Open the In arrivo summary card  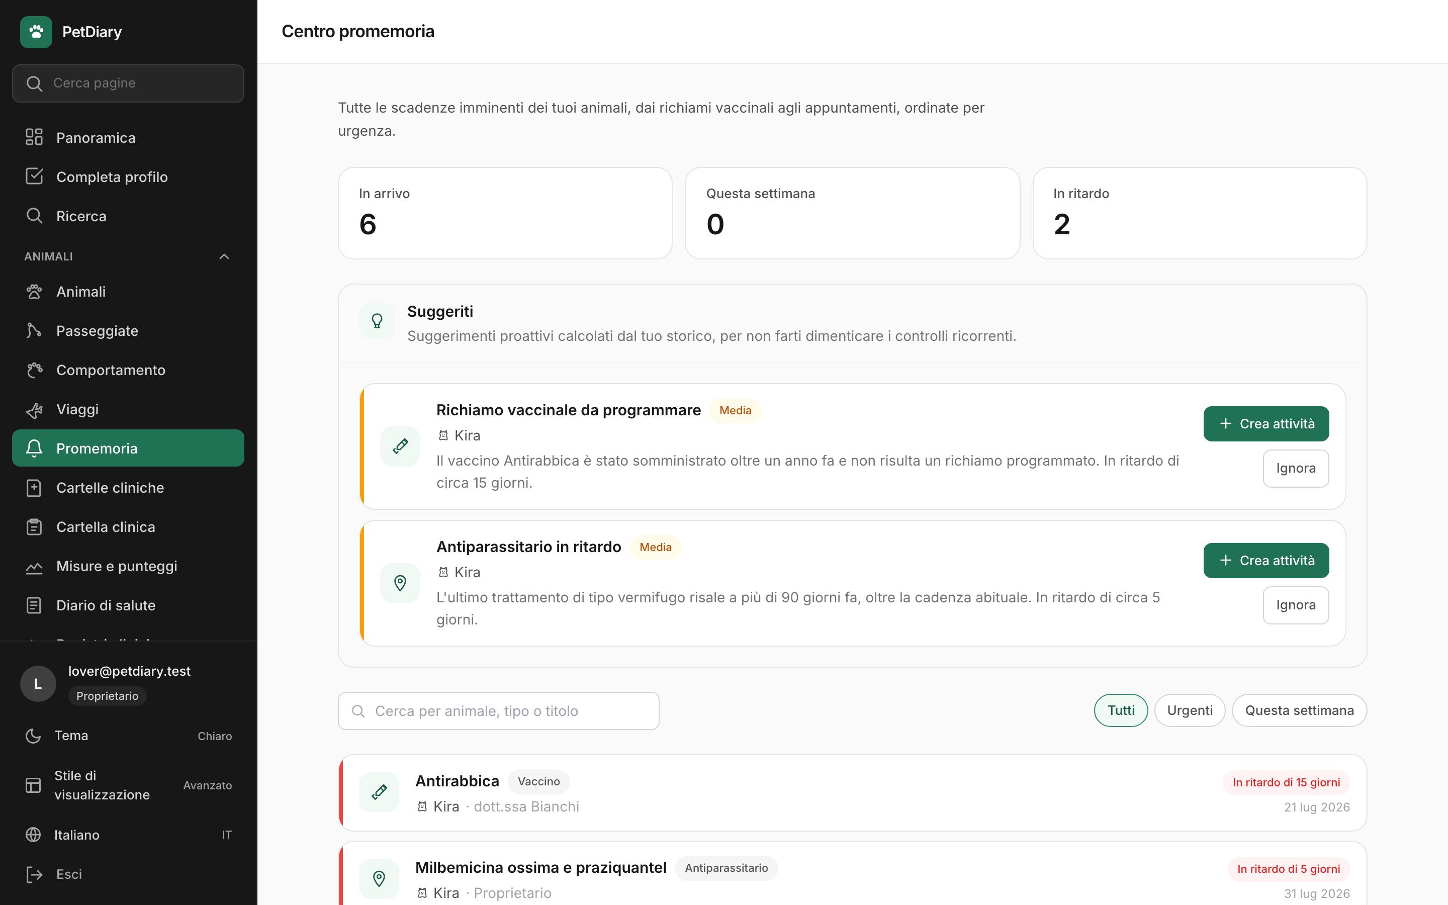point(505,213)
